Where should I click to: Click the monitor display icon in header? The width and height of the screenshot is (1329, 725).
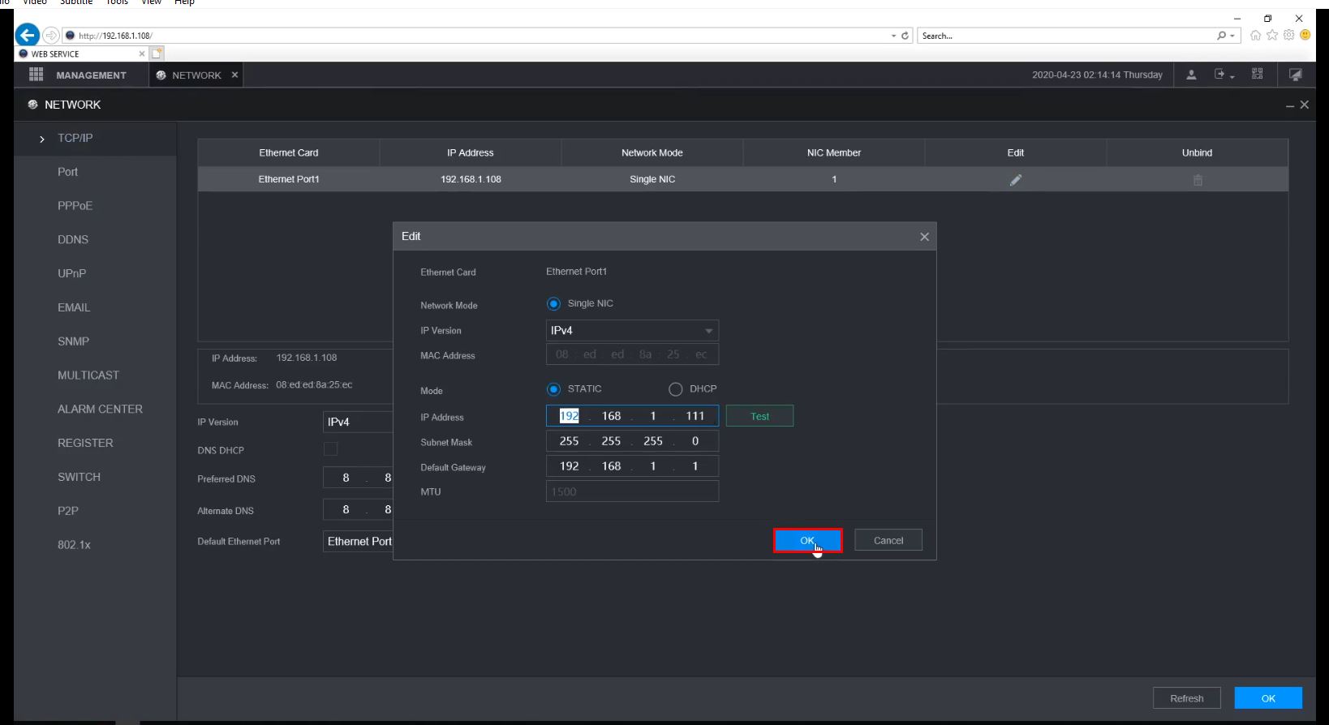1295,75
